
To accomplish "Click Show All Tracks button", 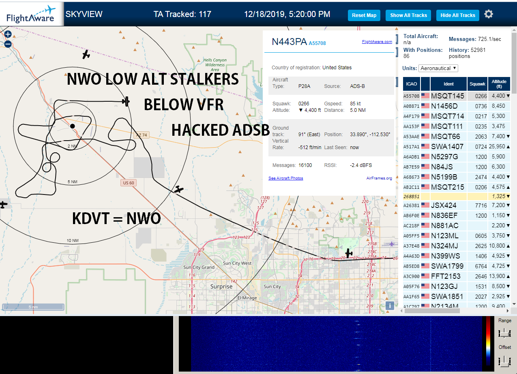I will pyautogui.click(x=408, y=15).
